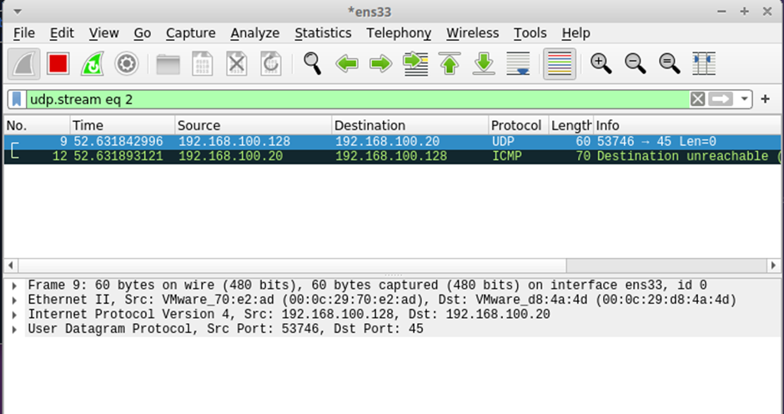Image resolution: width=784 pixels, height=414 pixels.
Task: Close the capture file icon
Action: pyautogui.click(x=237, y=63)
